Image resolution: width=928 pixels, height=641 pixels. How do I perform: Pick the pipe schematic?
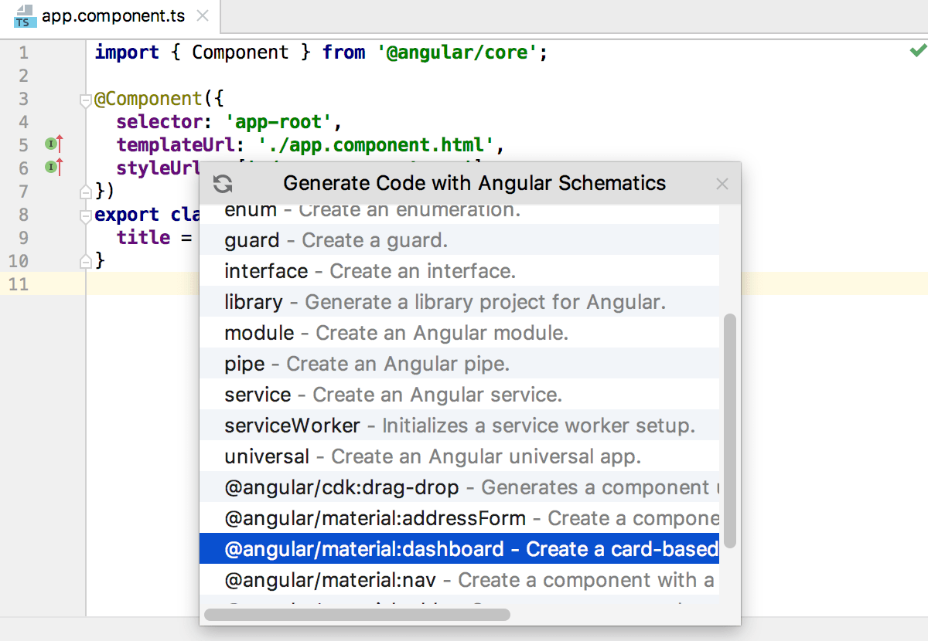(459, 364)
